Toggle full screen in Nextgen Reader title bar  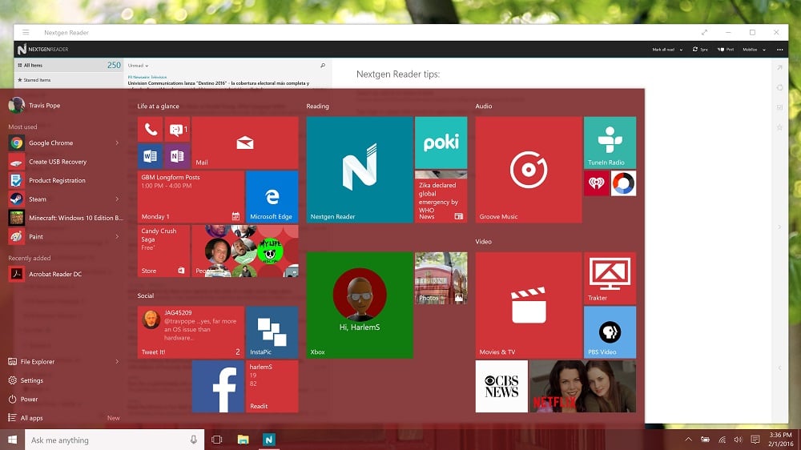pyautogui.click(x=704, y=32)
